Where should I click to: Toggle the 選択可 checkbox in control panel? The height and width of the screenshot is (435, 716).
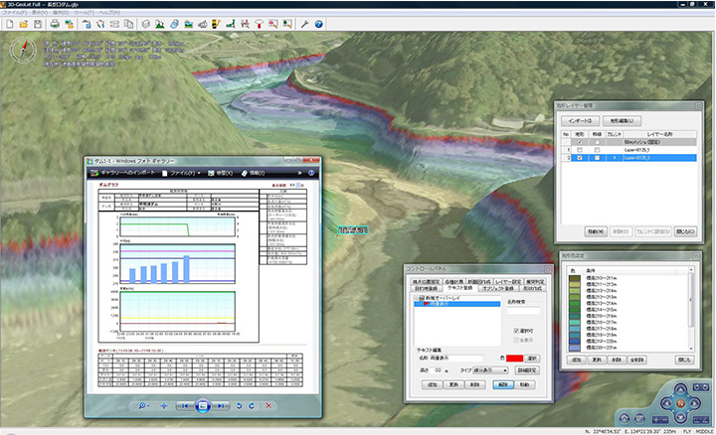pyautogui.click(x=516, y=331)
